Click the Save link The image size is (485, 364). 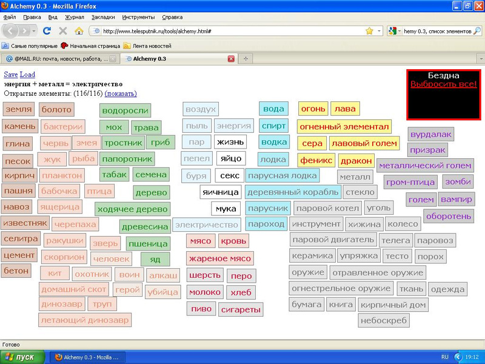tap(11, 75)
